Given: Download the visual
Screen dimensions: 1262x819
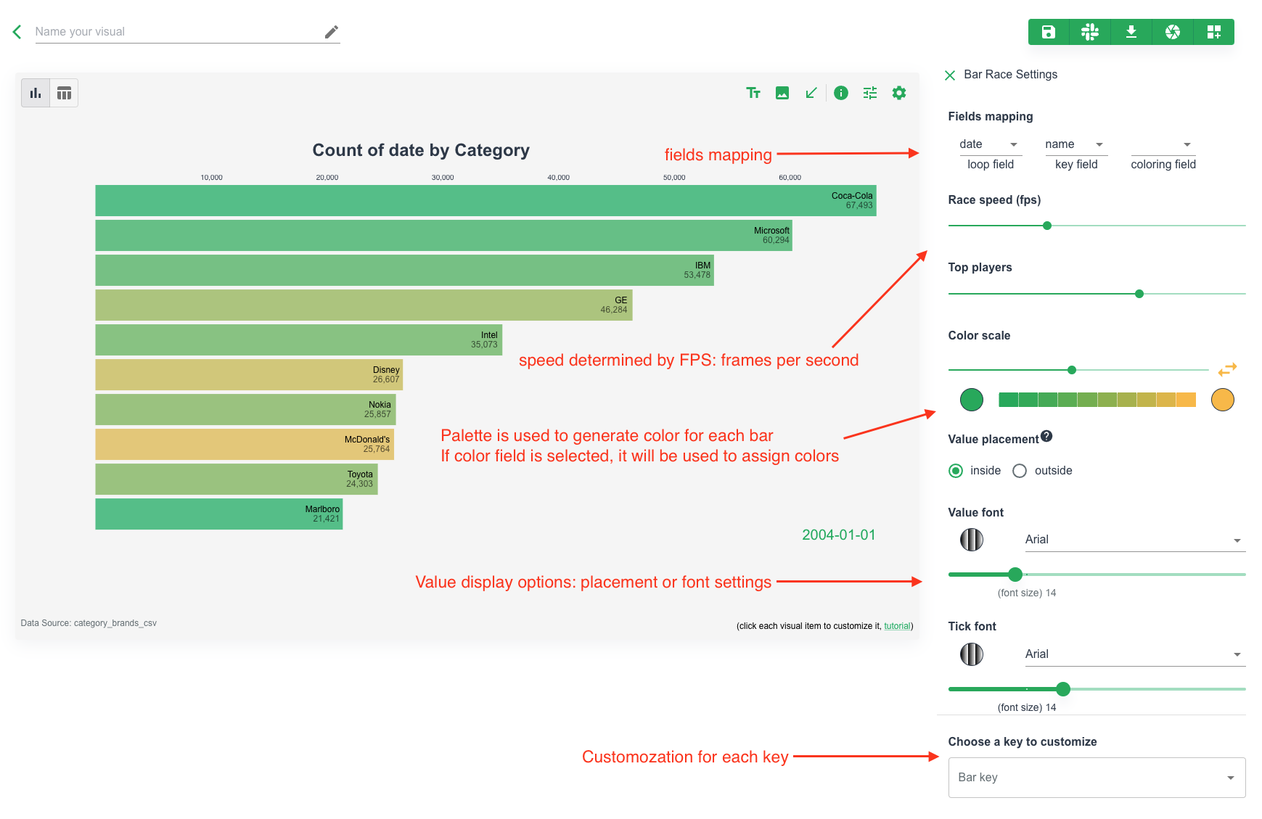Looking at the screenshot, I should click(x=1131, y=32).
